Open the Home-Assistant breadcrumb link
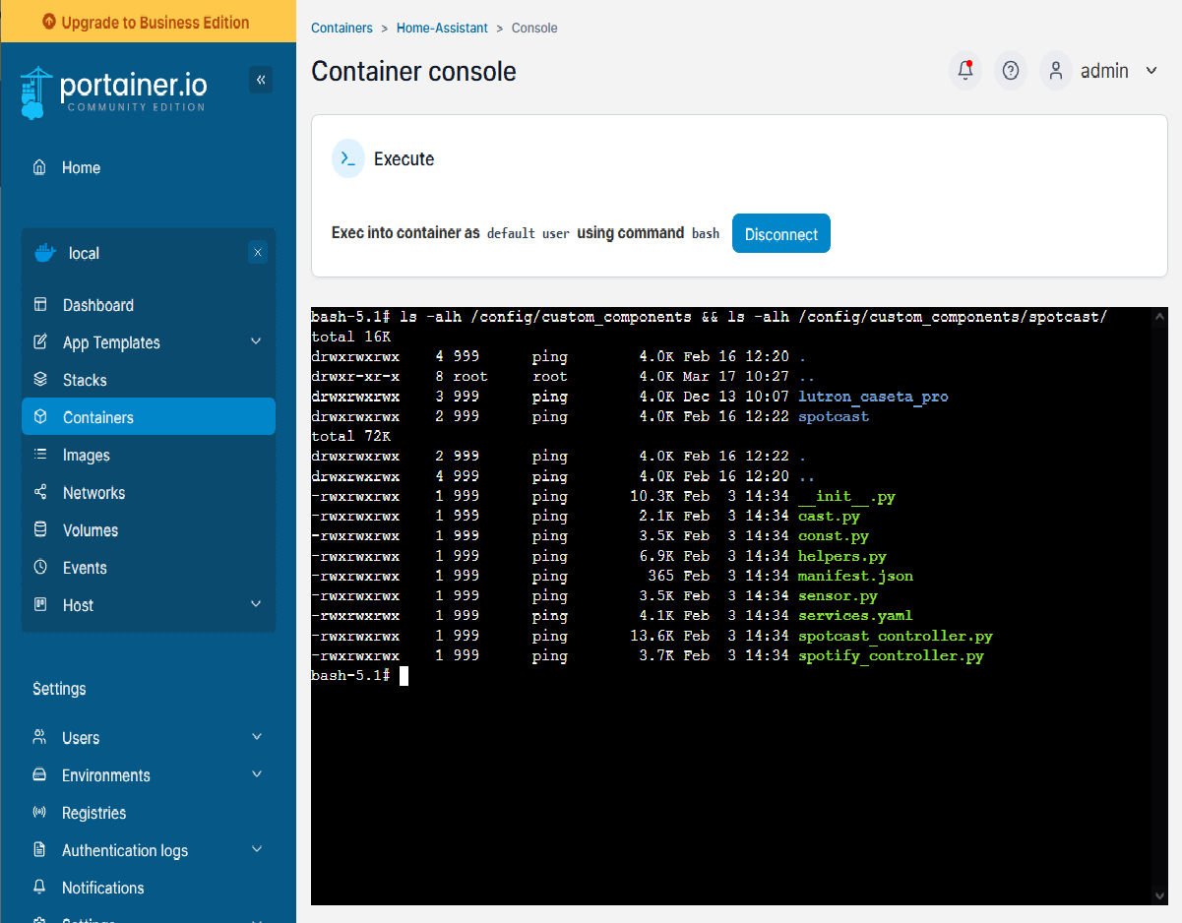The image size is (1182, 923). (442, 28)
